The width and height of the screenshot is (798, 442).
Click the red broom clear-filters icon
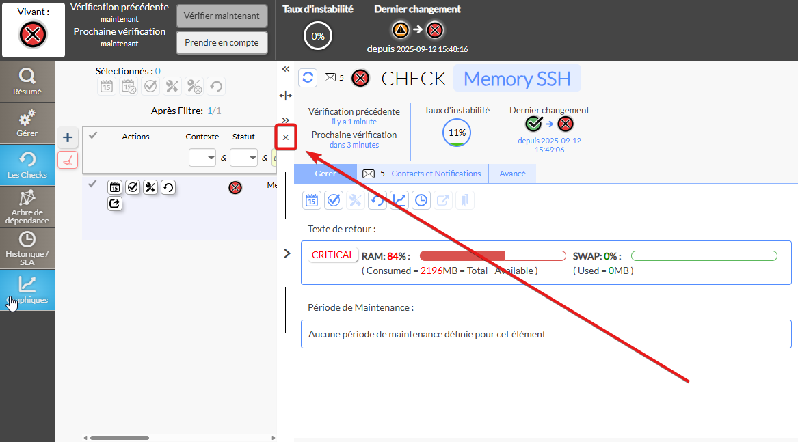click(x=68, y=161)
